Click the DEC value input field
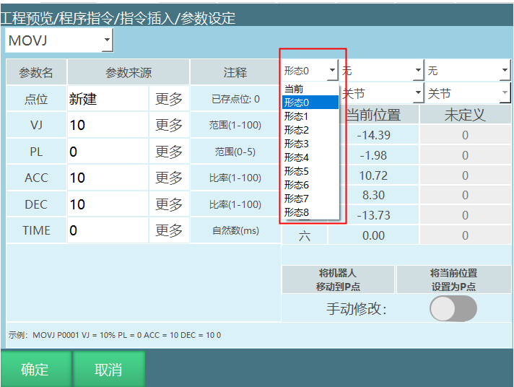The image size is (514, 387). click(107, 204)
